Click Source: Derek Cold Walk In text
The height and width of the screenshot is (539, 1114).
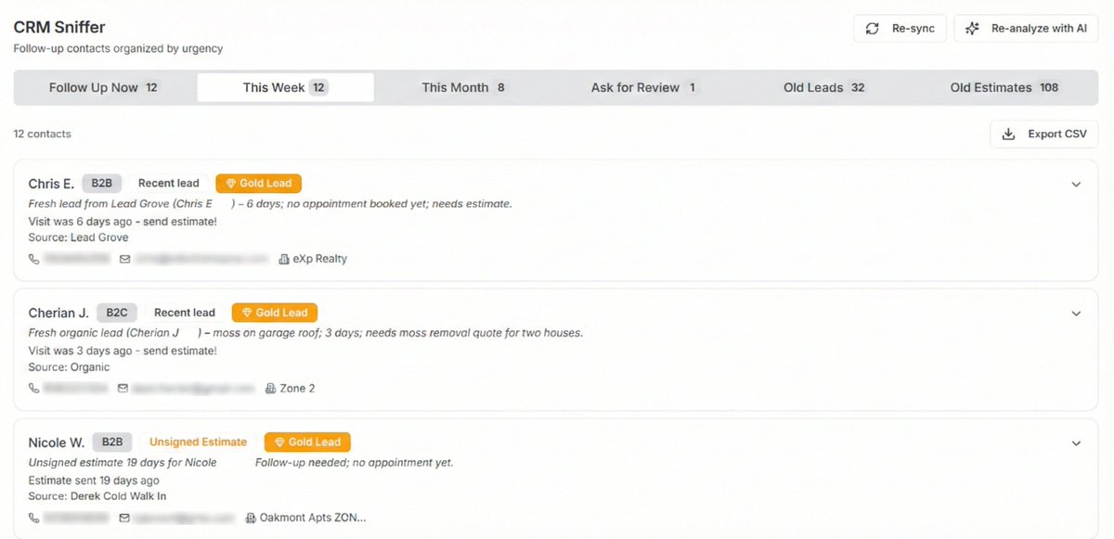[x=97, y=496]
